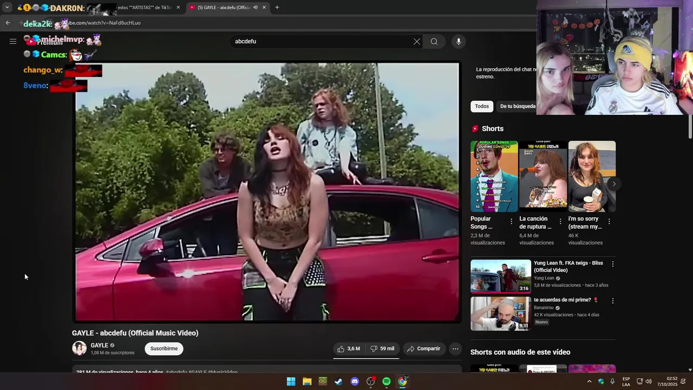Viewport: 693px width, 390px height.
Task: Expand hidden system tray icons
Action: click(589, 381)
